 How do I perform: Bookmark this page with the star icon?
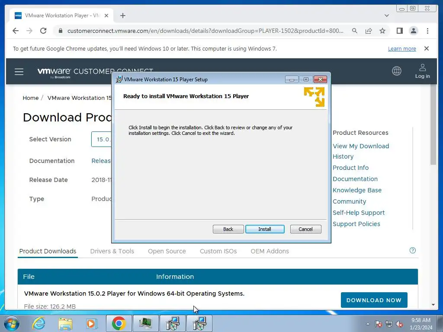[x=382, y=31]
